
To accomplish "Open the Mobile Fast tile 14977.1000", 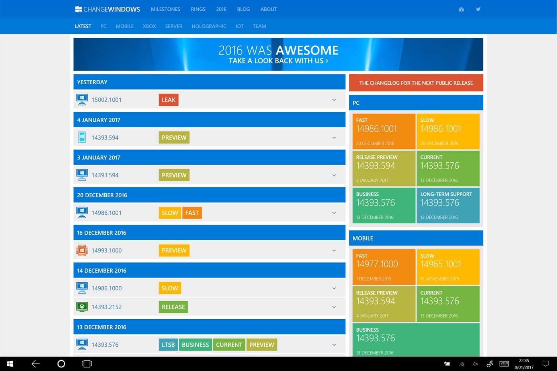I will (384, 267).
